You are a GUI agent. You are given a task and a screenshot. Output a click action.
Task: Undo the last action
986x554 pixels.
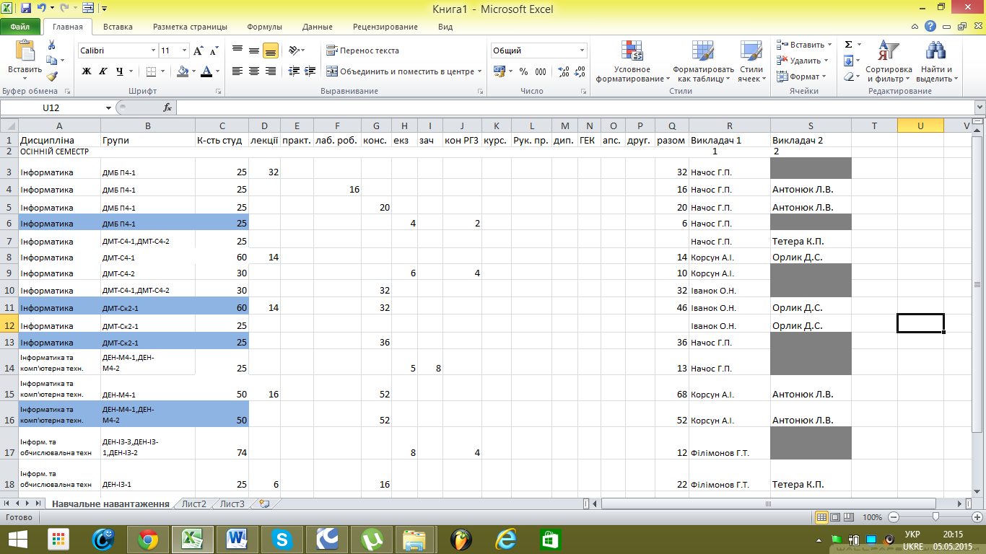(x=41, y=9)
